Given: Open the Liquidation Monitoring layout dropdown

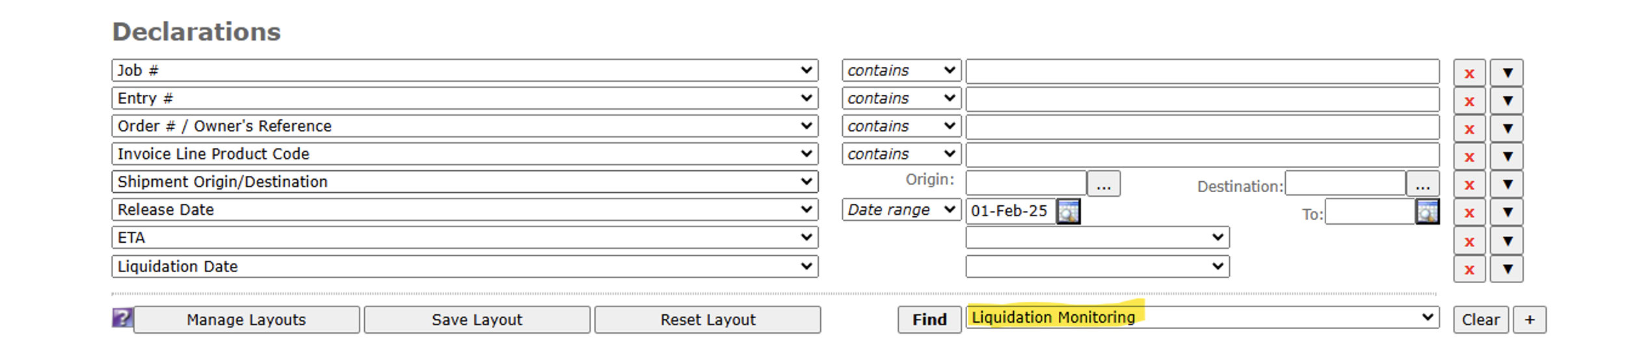Looking at the screenshot, I should (x=1202, y=317).
